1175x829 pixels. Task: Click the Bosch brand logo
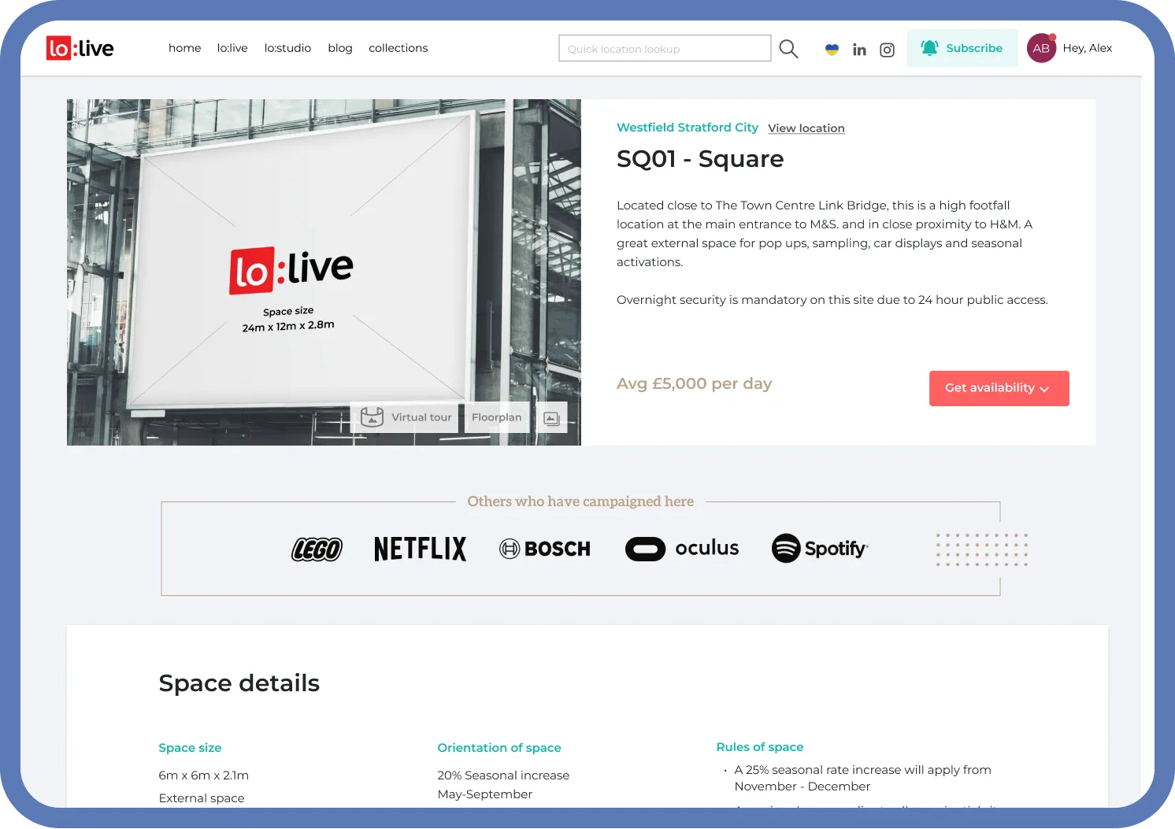[x=545, y=549]
